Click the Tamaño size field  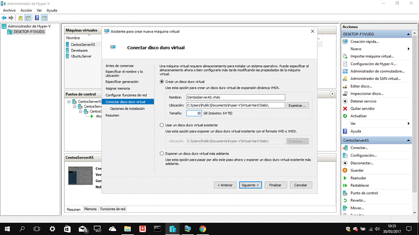click(x=194, y=113)
